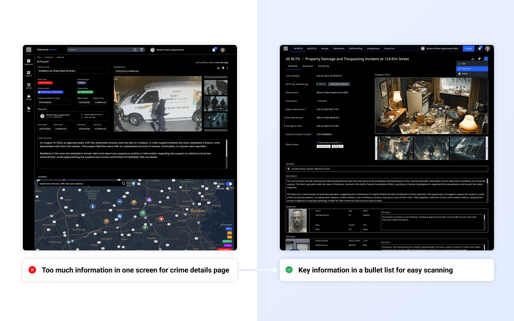Click the blue Create button
Image resolution: width=514 pixels, height=321 pixels.
pyautogui.click(x=469, y=49)
